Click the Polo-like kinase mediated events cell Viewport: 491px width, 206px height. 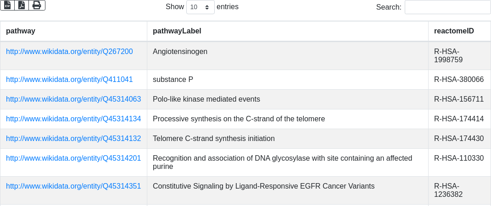pyautogui.click(x=287, y=99)
